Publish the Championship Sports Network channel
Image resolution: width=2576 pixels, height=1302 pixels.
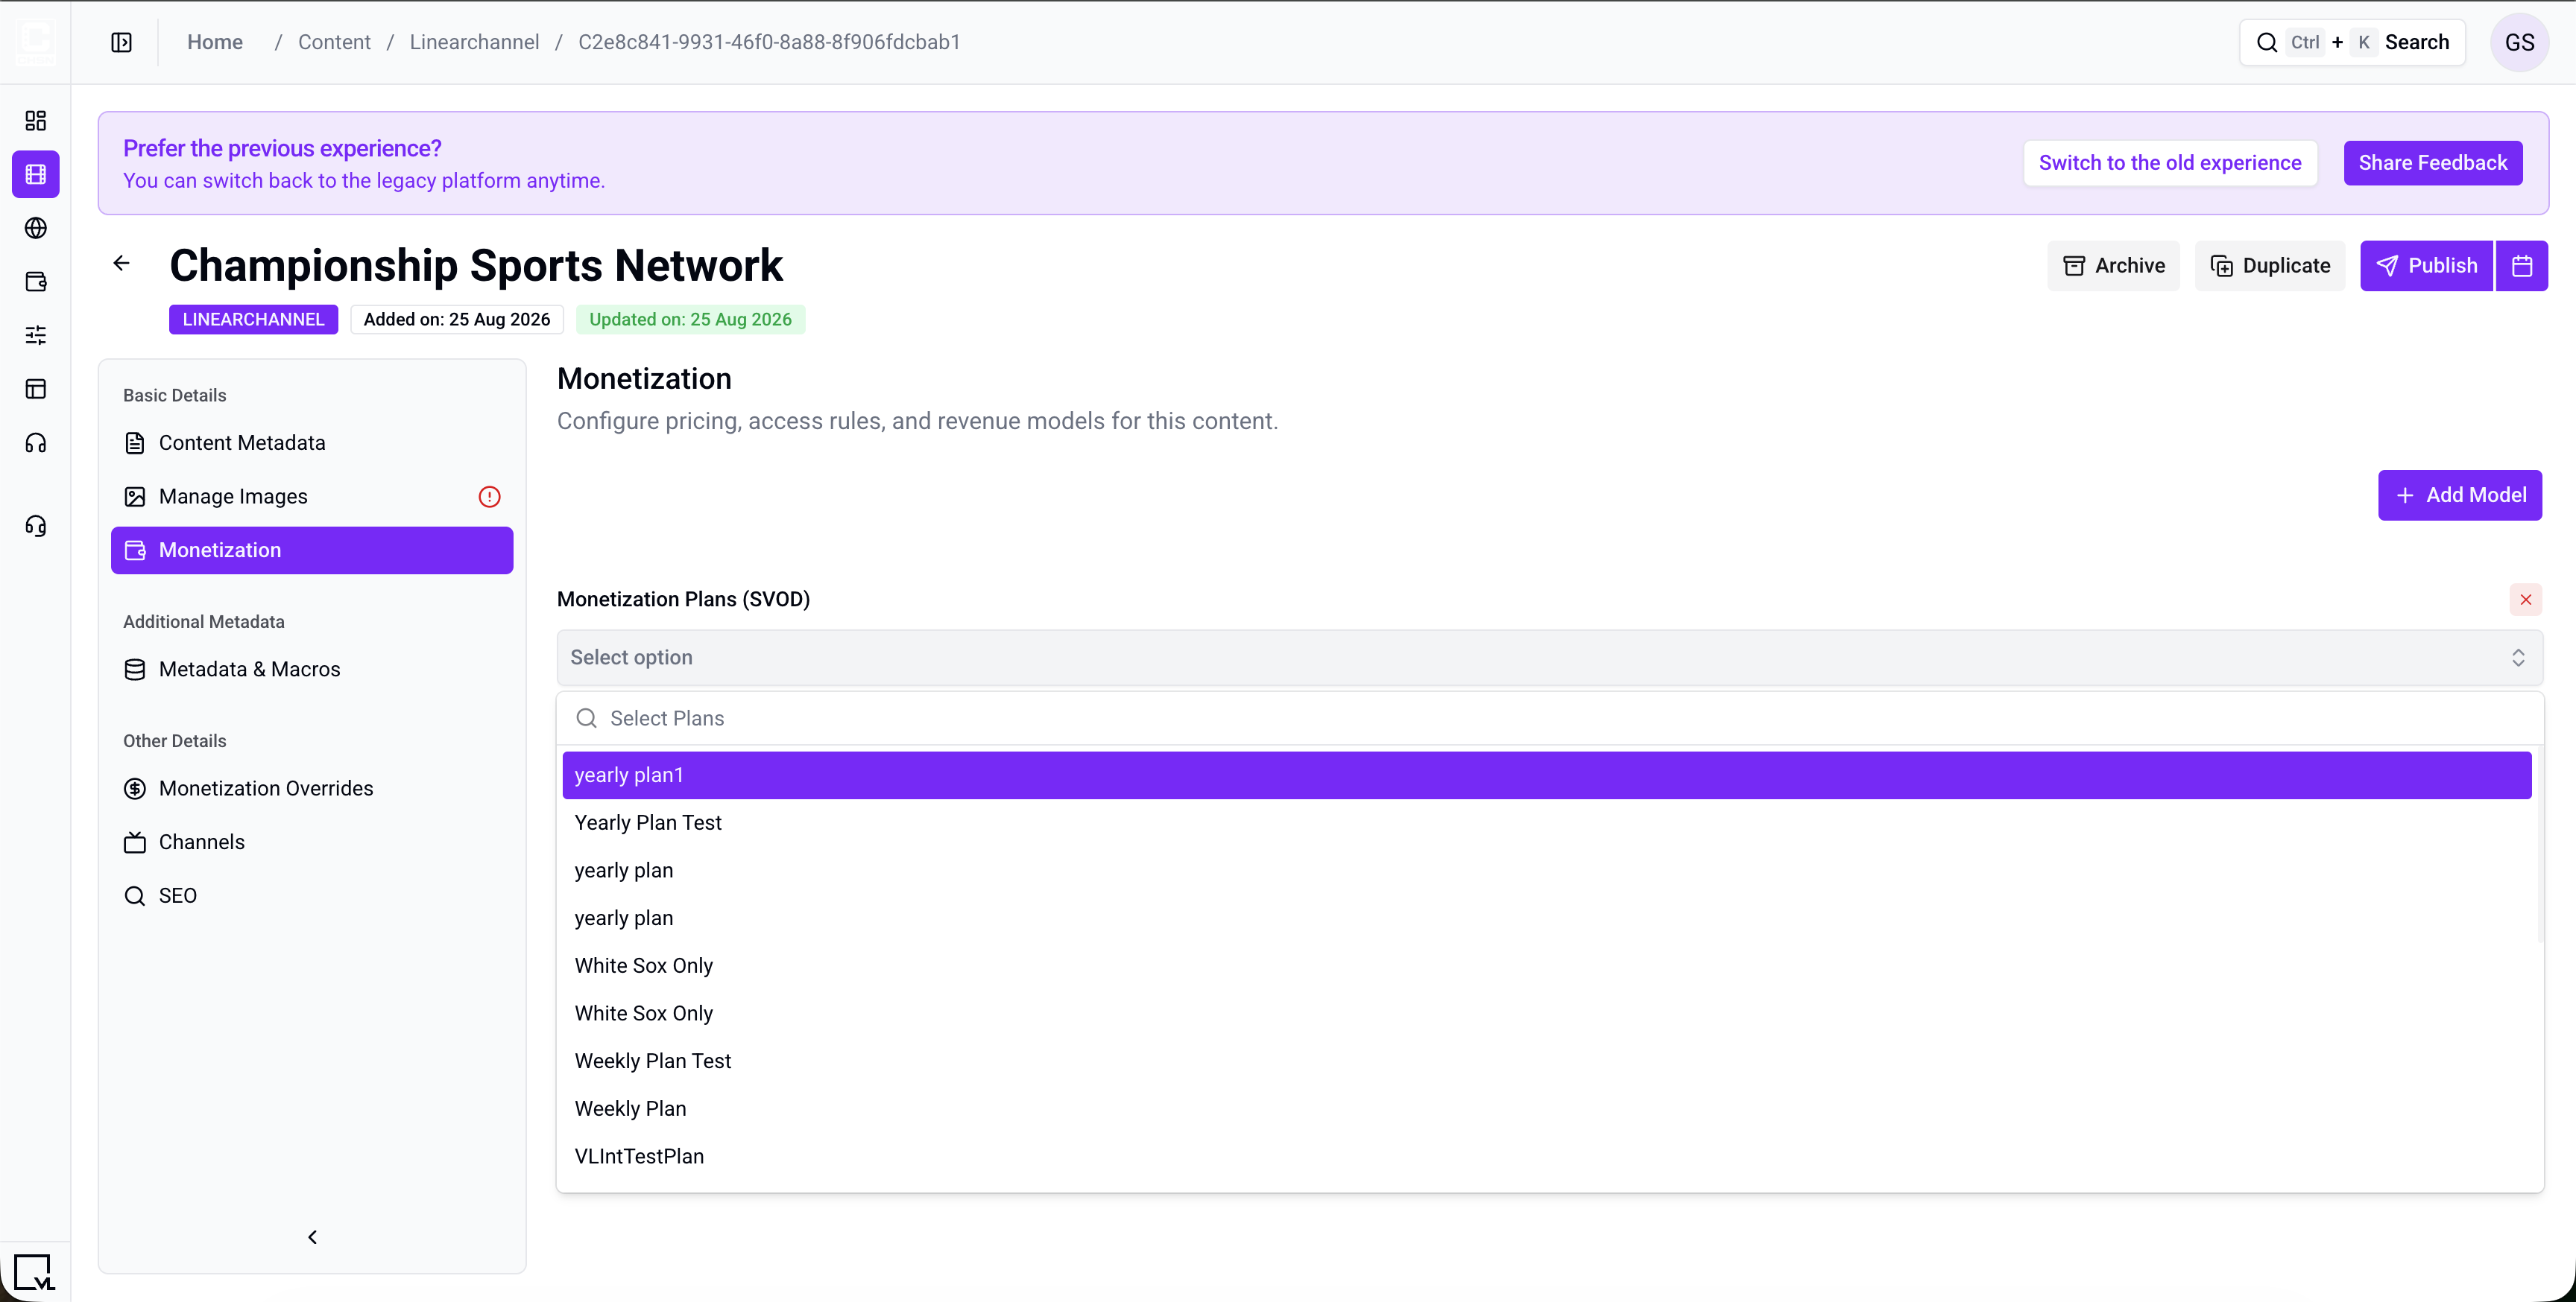click(2426, 266)
